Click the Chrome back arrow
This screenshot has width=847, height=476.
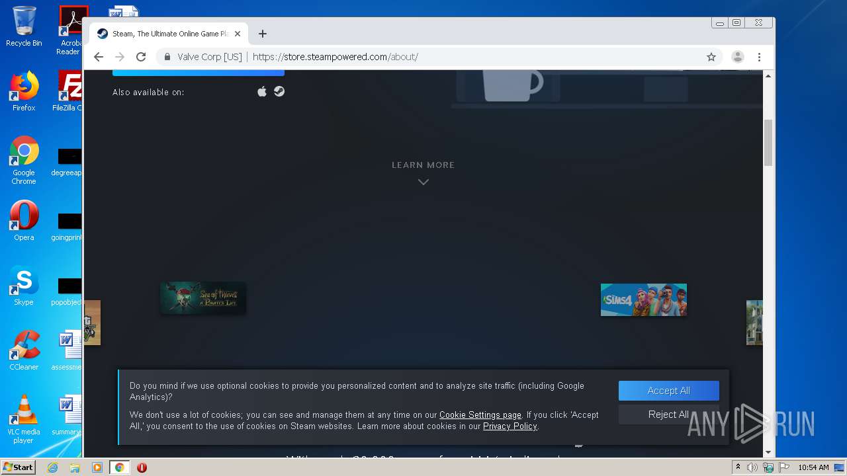click(99, 57)
